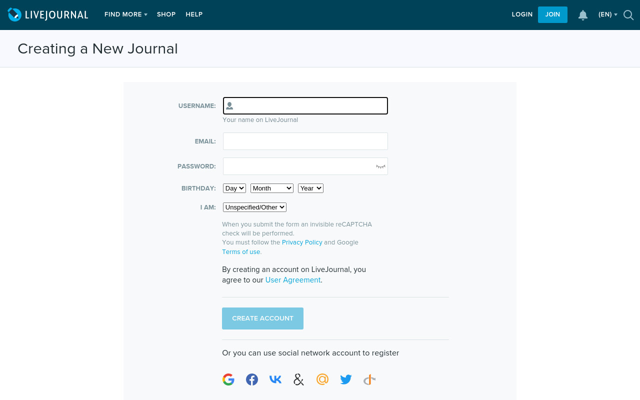Focus the Email input field
Screen dimensions: 640x400
(305, 141)
